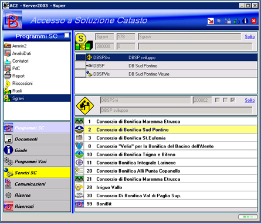Open the Risorse navigation tab
This screenshot has height=223, width=261.
point(37,195)
